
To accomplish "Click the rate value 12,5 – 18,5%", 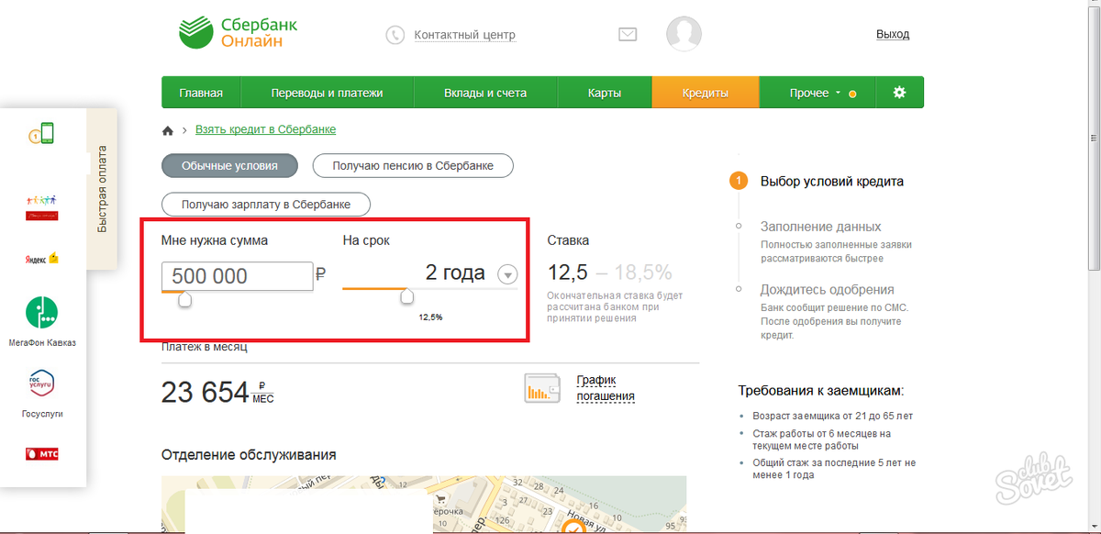I will pos(609,272).
